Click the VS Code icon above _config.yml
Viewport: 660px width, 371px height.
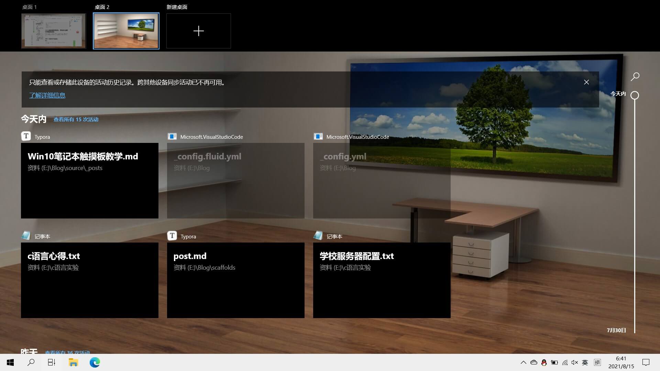318,136
